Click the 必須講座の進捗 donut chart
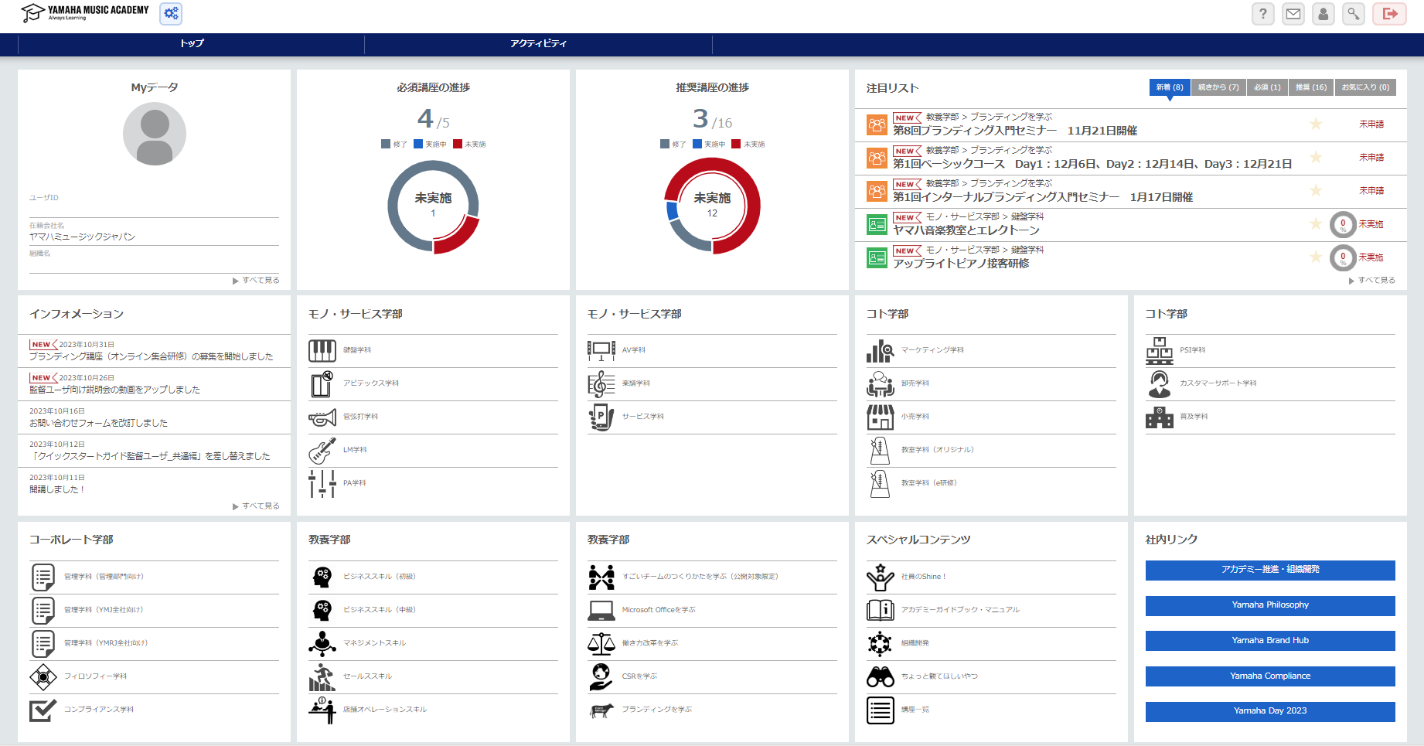1424x746 pixels. [x=433, y=206]
